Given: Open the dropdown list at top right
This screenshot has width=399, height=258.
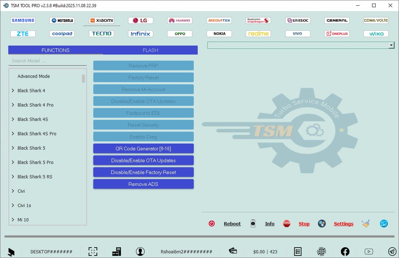Looking at the screenshot, I should tap(391, 45).
